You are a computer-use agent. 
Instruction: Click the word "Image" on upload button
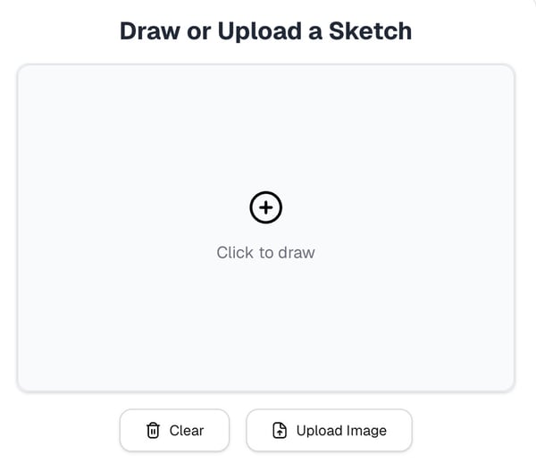tap(365, 431)
